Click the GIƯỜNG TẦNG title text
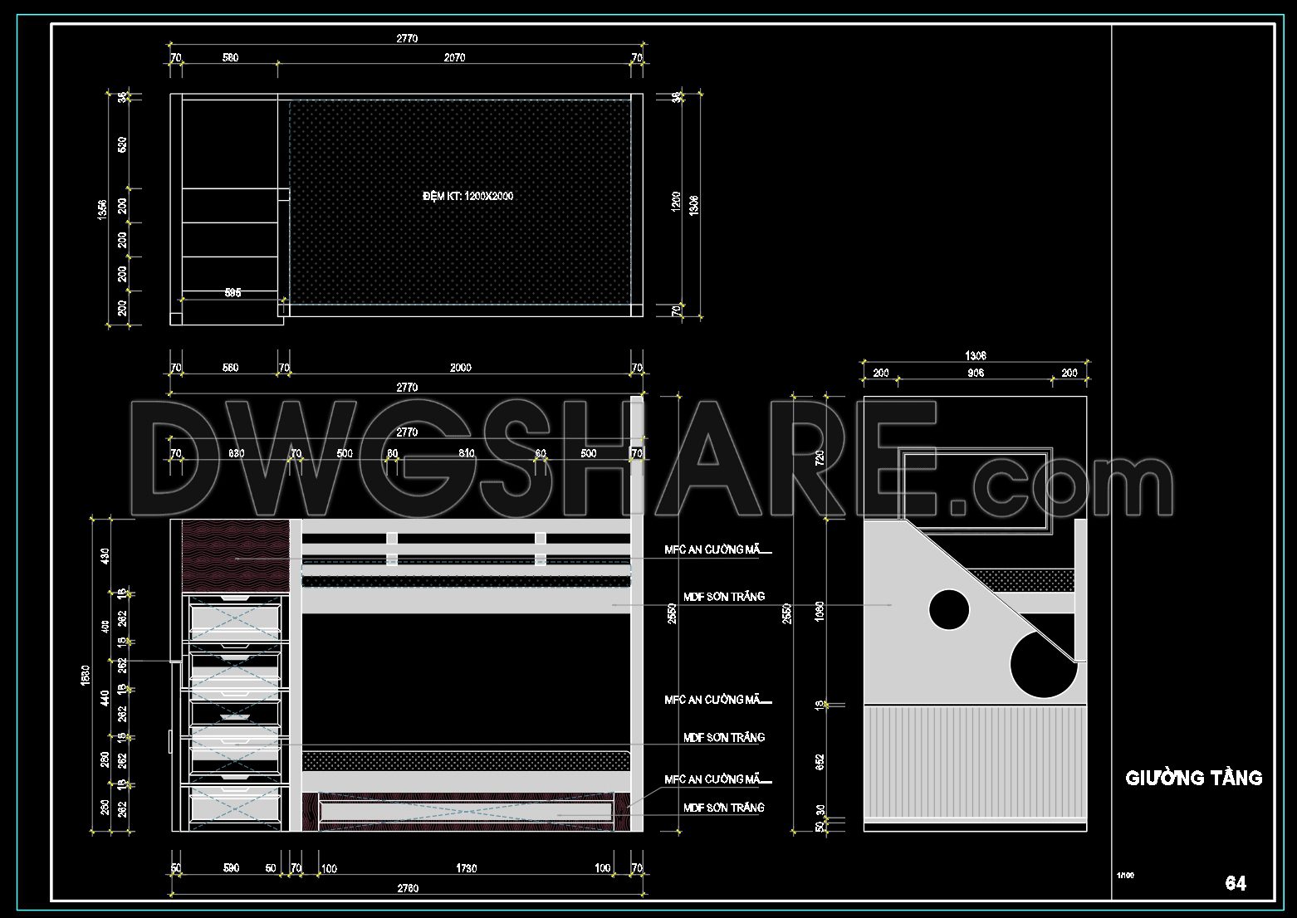Image resolution: width=1297 pixels, height=918 pixels. tap(1193, 779)
